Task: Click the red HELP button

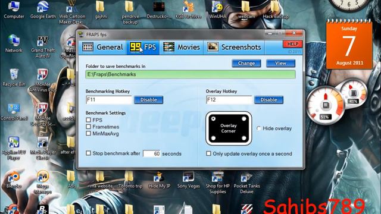Action: 293,44
